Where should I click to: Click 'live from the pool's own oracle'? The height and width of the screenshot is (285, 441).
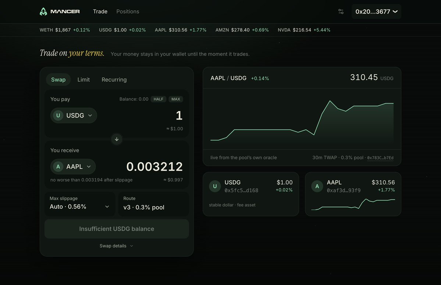243,158
